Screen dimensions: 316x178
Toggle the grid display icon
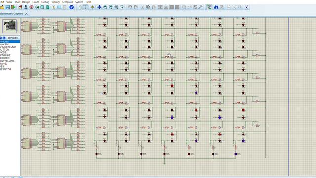pyautogui.click(x=85, y=7)
